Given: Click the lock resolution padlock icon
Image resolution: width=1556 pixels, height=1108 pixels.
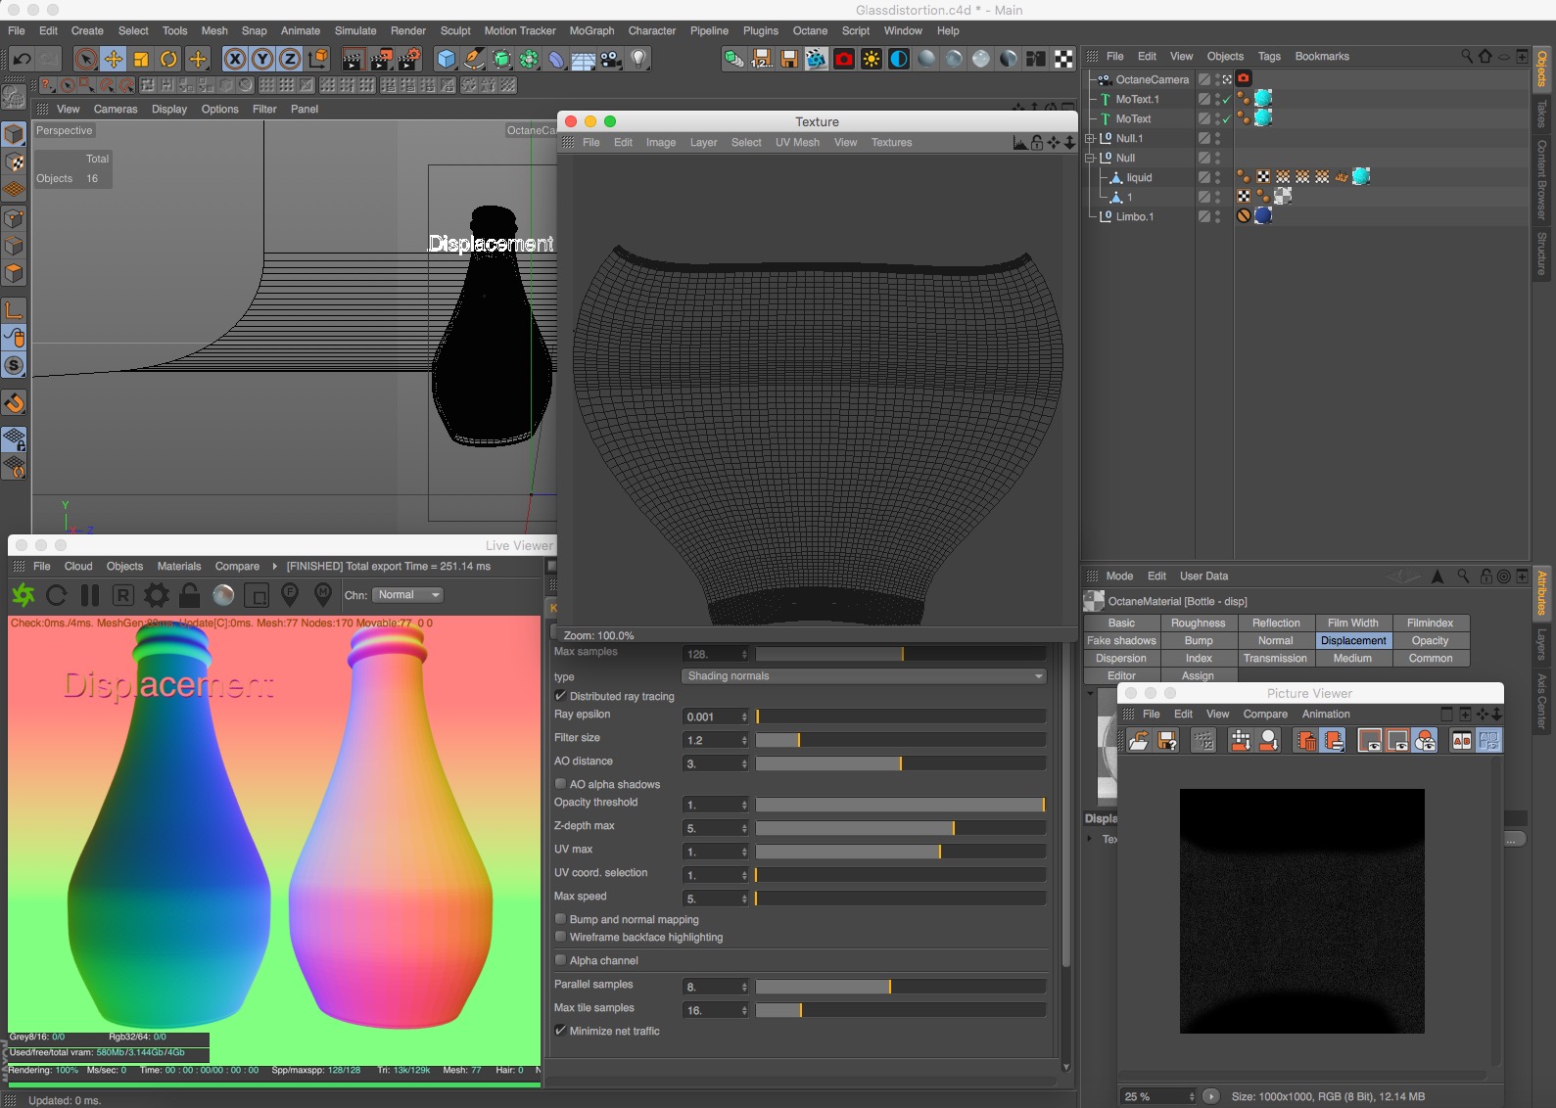Looking at the screenshot, I should pos(190,594).
